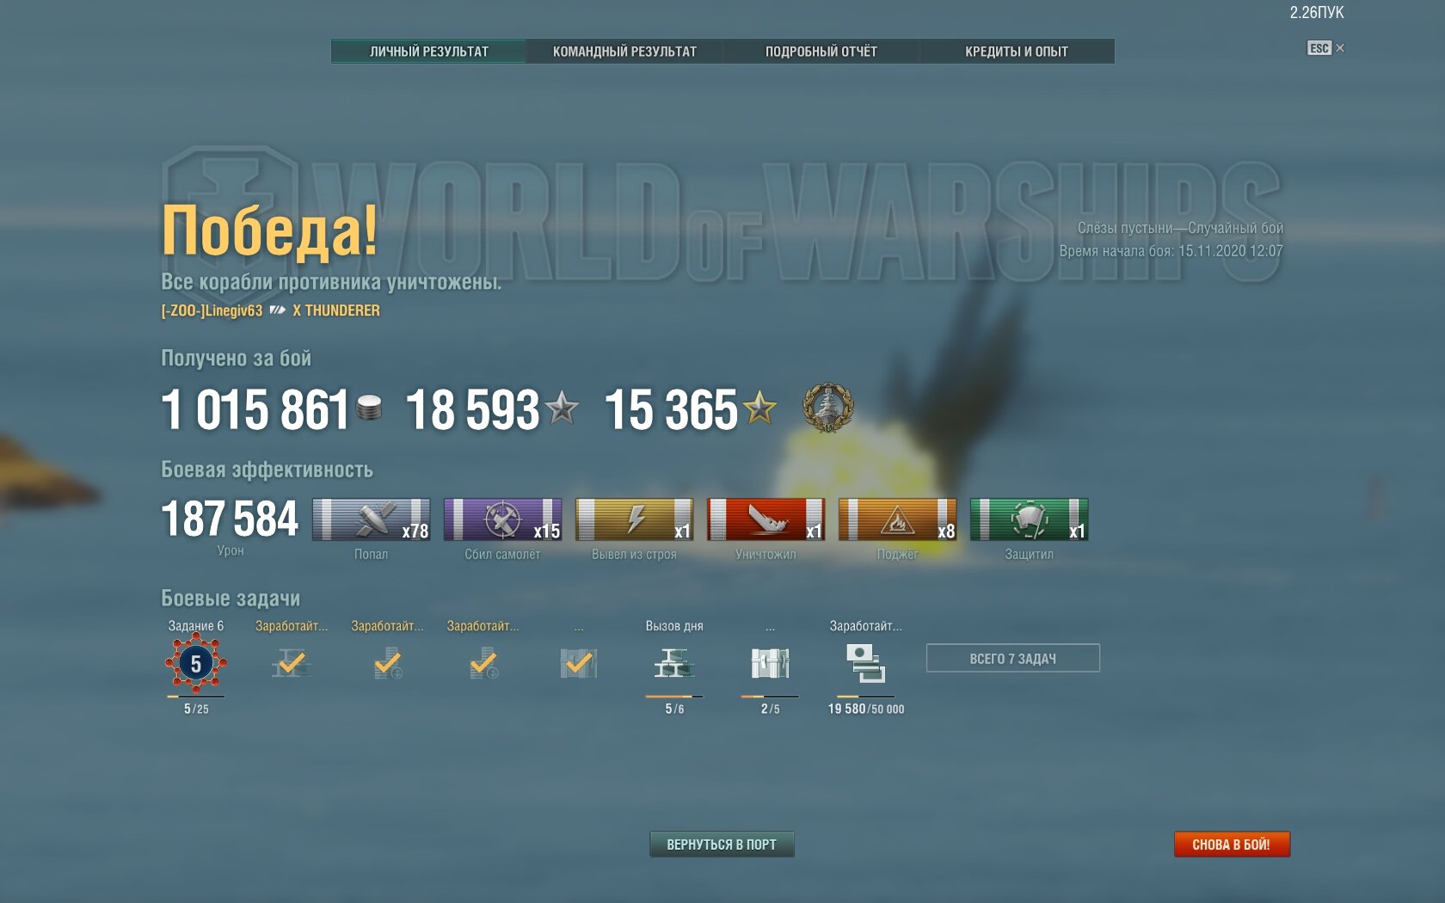
Task: Click the red 'Уничтожил' ship ribbon
Action: pos(766,519)
